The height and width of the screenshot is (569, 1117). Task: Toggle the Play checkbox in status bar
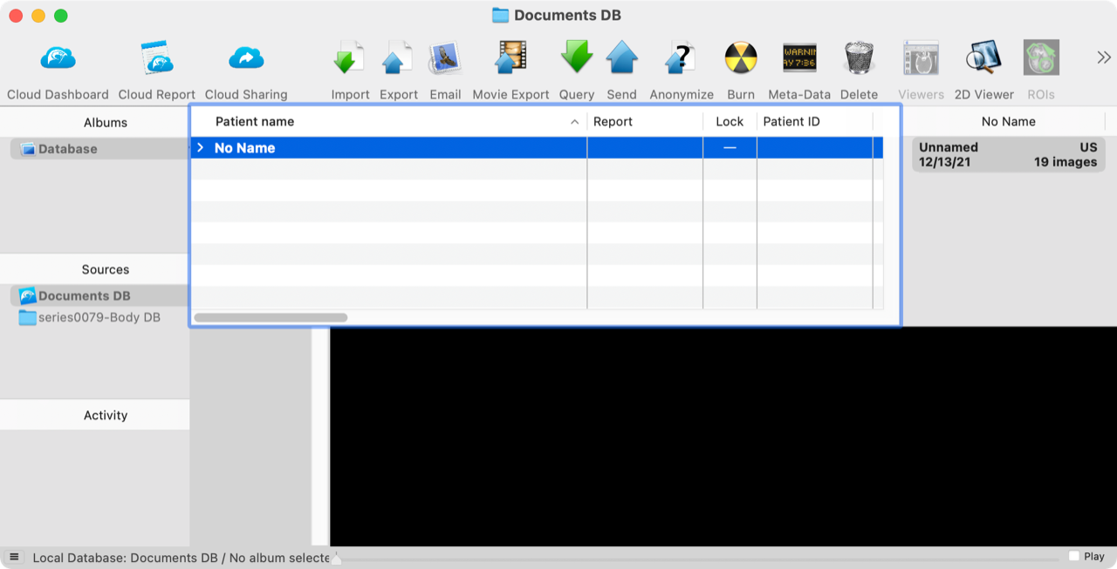pyautogui.click(x=1076, y=555)
